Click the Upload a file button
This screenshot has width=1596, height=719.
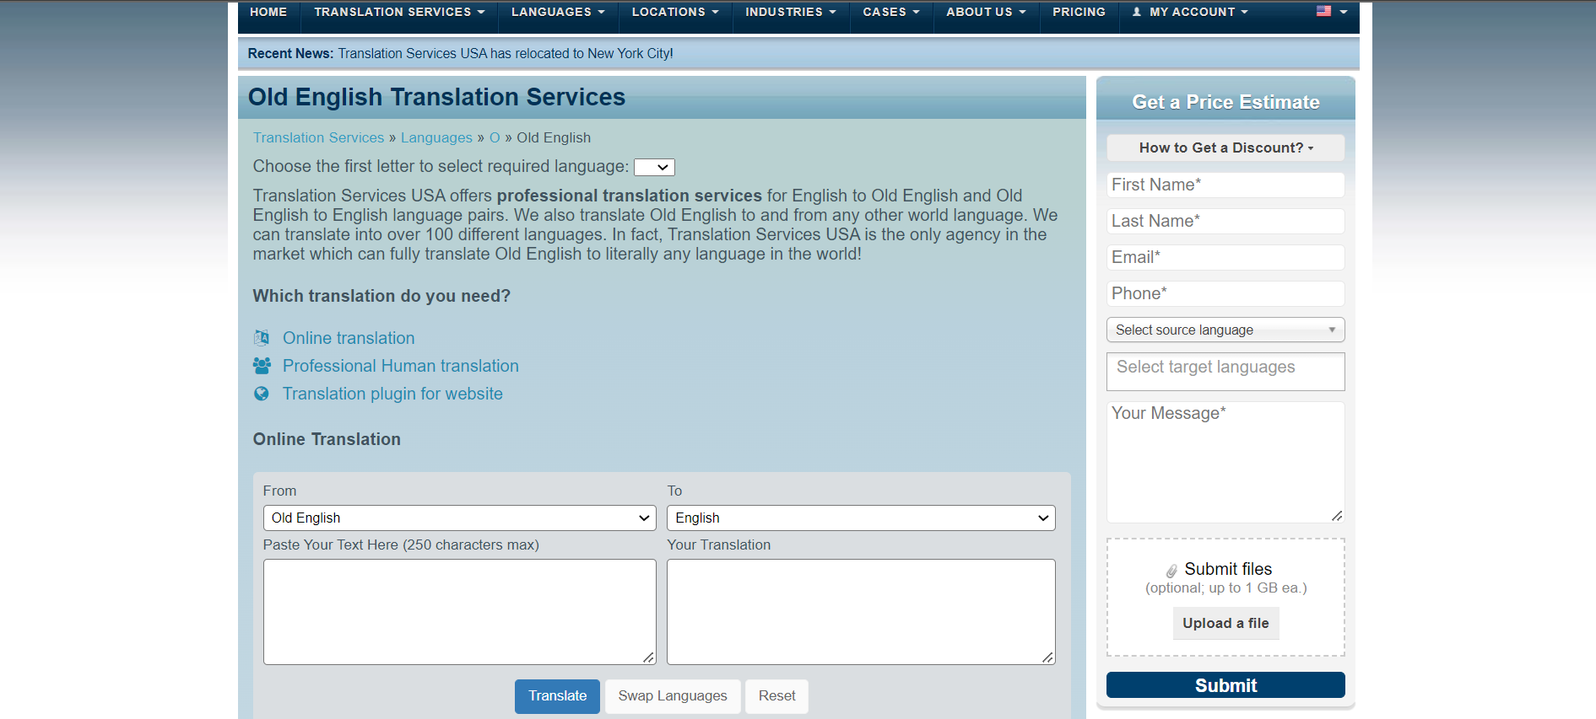point(1225,623)
